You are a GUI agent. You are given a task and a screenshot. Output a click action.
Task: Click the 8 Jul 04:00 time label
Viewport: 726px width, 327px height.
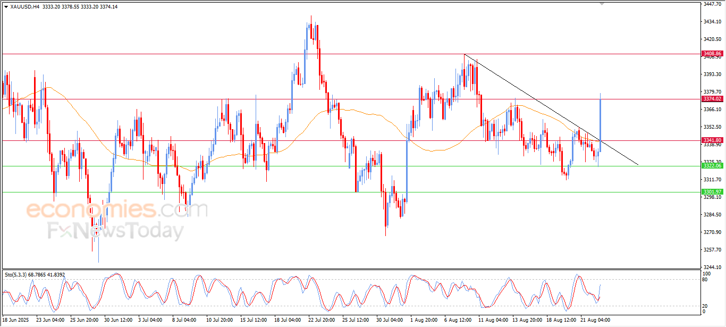(185, 321)
